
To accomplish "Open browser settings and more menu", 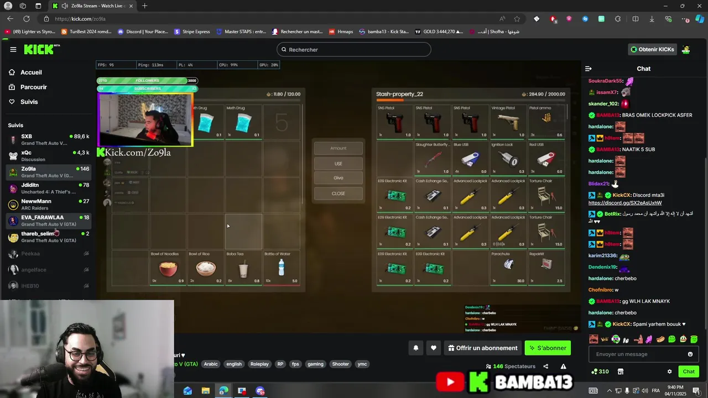I will pos(685,19).
